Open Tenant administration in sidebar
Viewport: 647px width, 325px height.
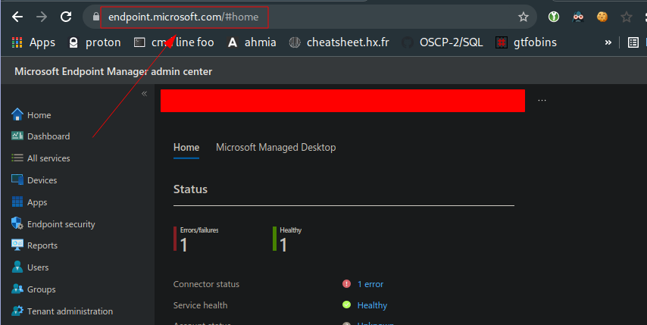(70, 311)
